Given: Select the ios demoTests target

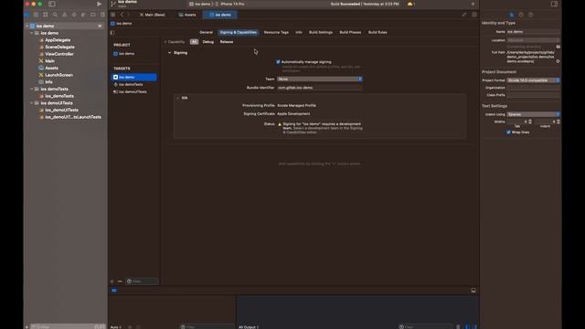Looking at the screenshot, I should (131, 84).
